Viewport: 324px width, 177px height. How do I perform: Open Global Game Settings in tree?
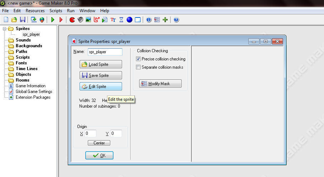coord(34,92)
